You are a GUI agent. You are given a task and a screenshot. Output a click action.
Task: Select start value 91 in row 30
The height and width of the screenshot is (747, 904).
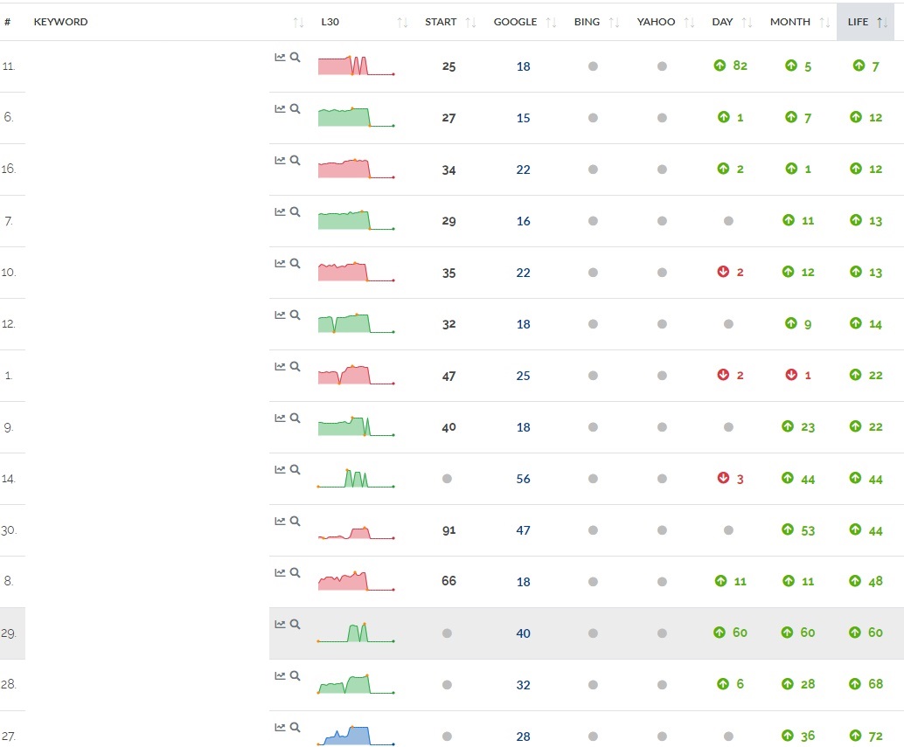[449, 530]
